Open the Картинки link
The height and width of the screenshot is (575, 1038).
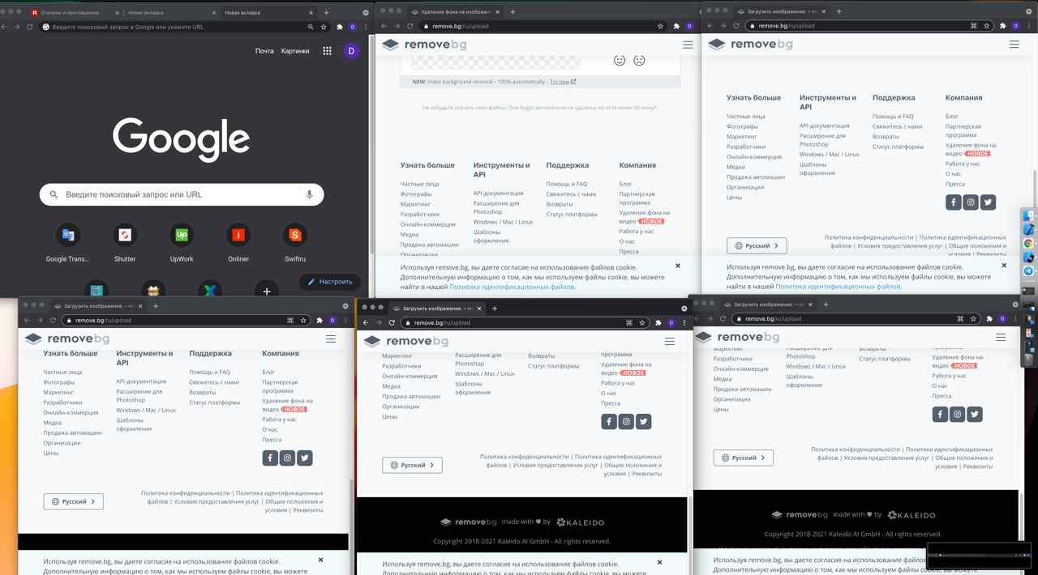(295, 51)
